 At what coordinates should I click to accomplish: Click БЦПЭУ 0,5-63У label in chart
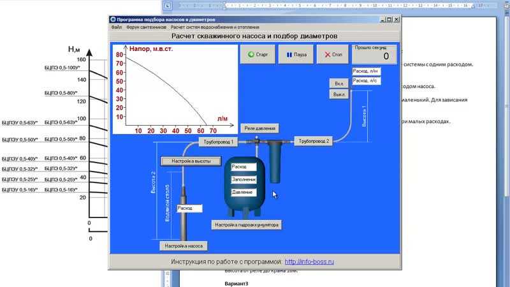pyautogui.click(x=20, y=122)
